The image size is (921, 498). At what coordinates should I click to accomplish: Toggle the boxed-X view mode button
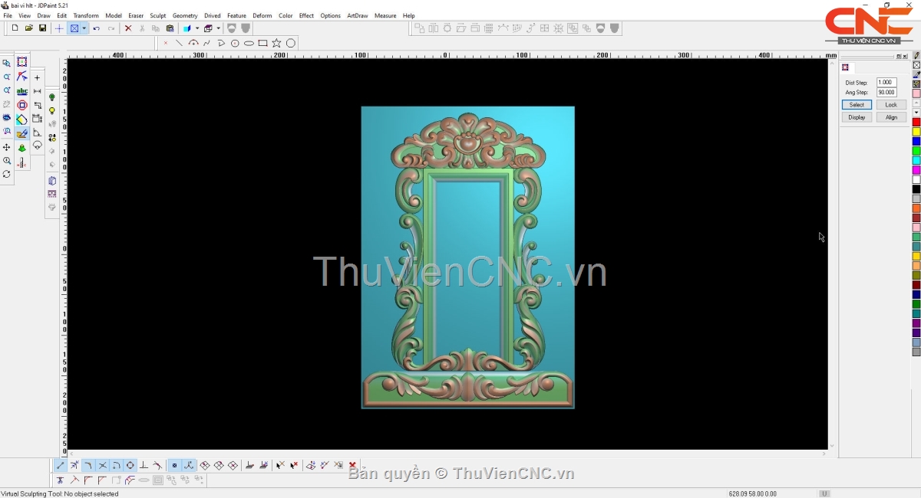[x=74, y=28]
